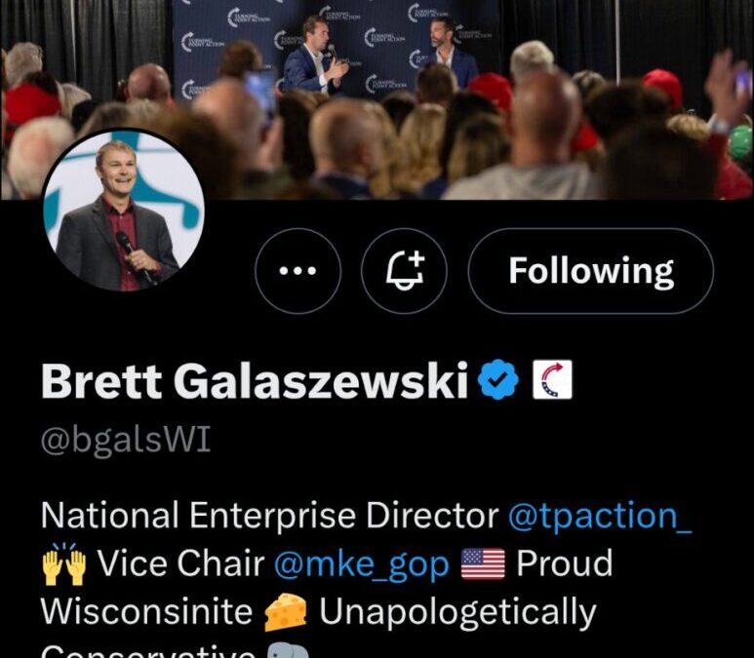Viewport: 754px width, 658px height.
Task: Click the word Wisconsinite in the bio
Action: [x=146, y=611]
